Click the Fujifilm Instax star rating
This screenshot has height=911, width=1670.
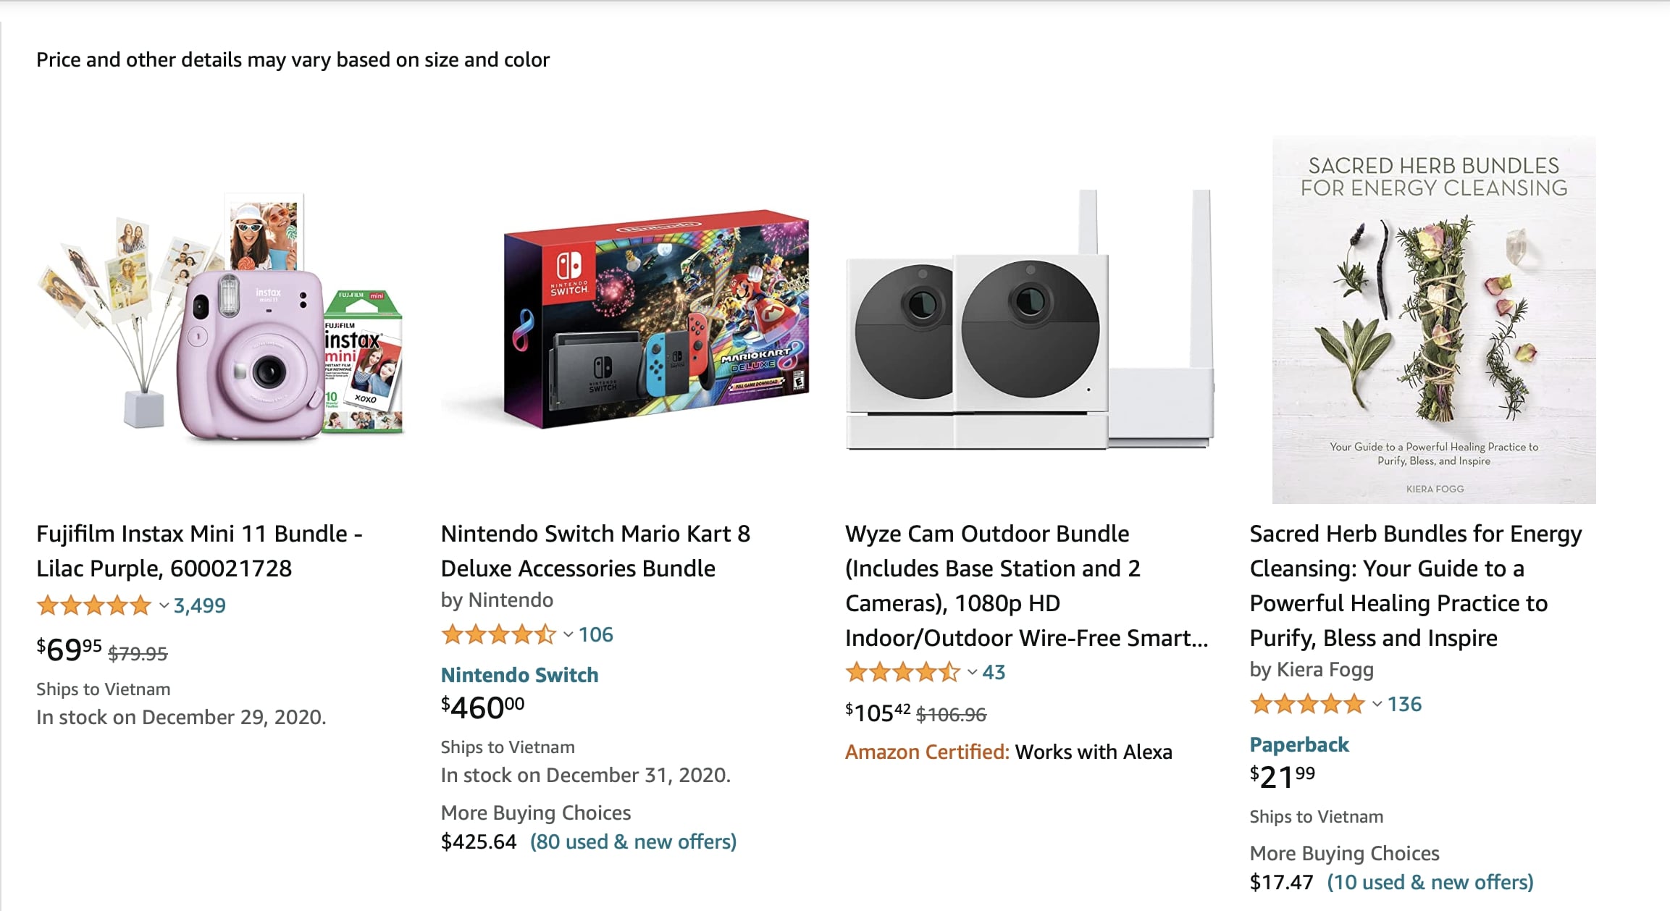pos(94,605)
